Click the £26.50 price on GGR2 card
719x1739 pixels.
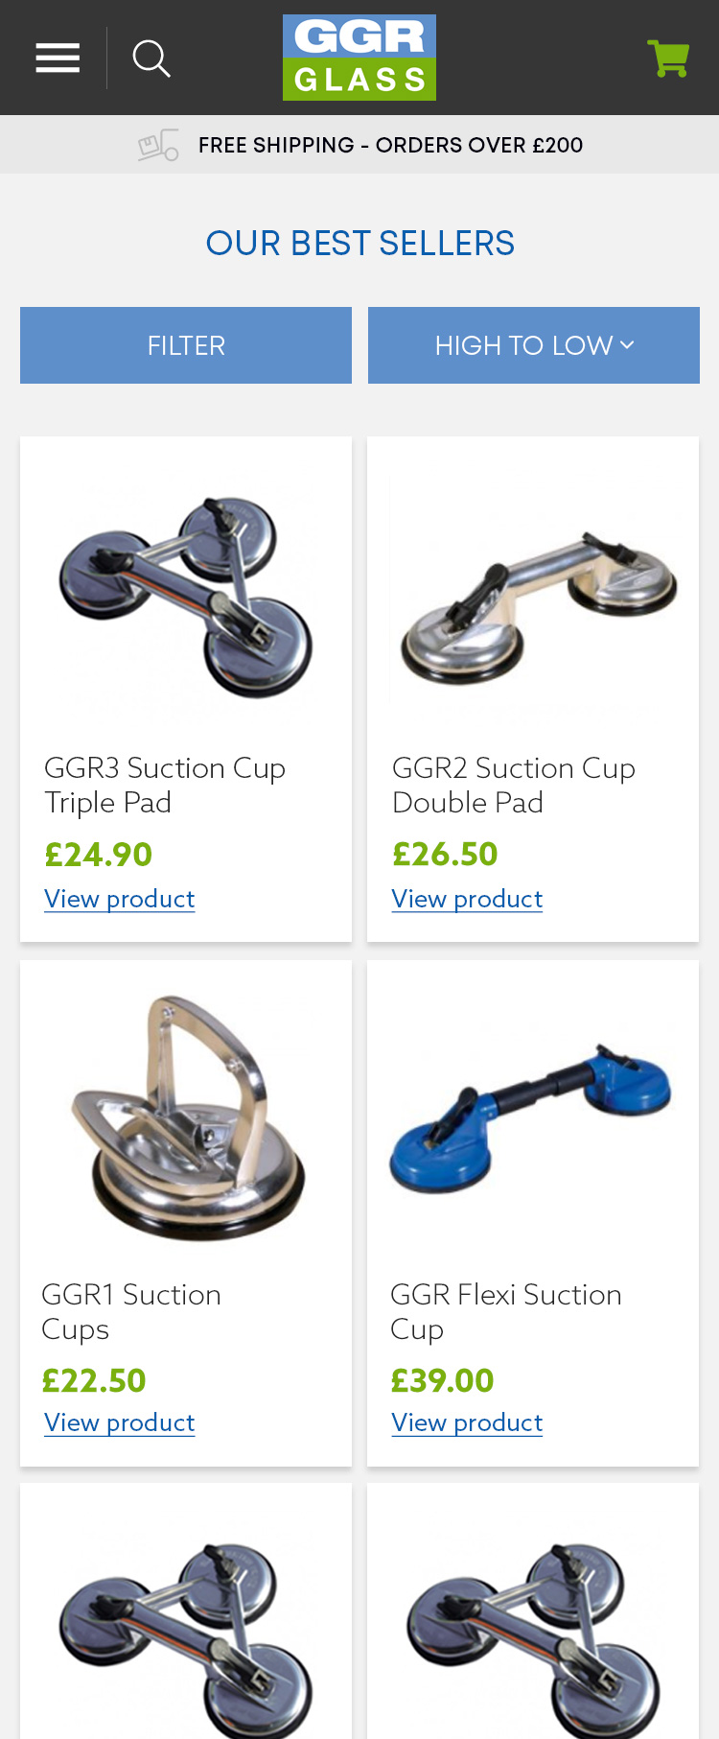(445, 854)
